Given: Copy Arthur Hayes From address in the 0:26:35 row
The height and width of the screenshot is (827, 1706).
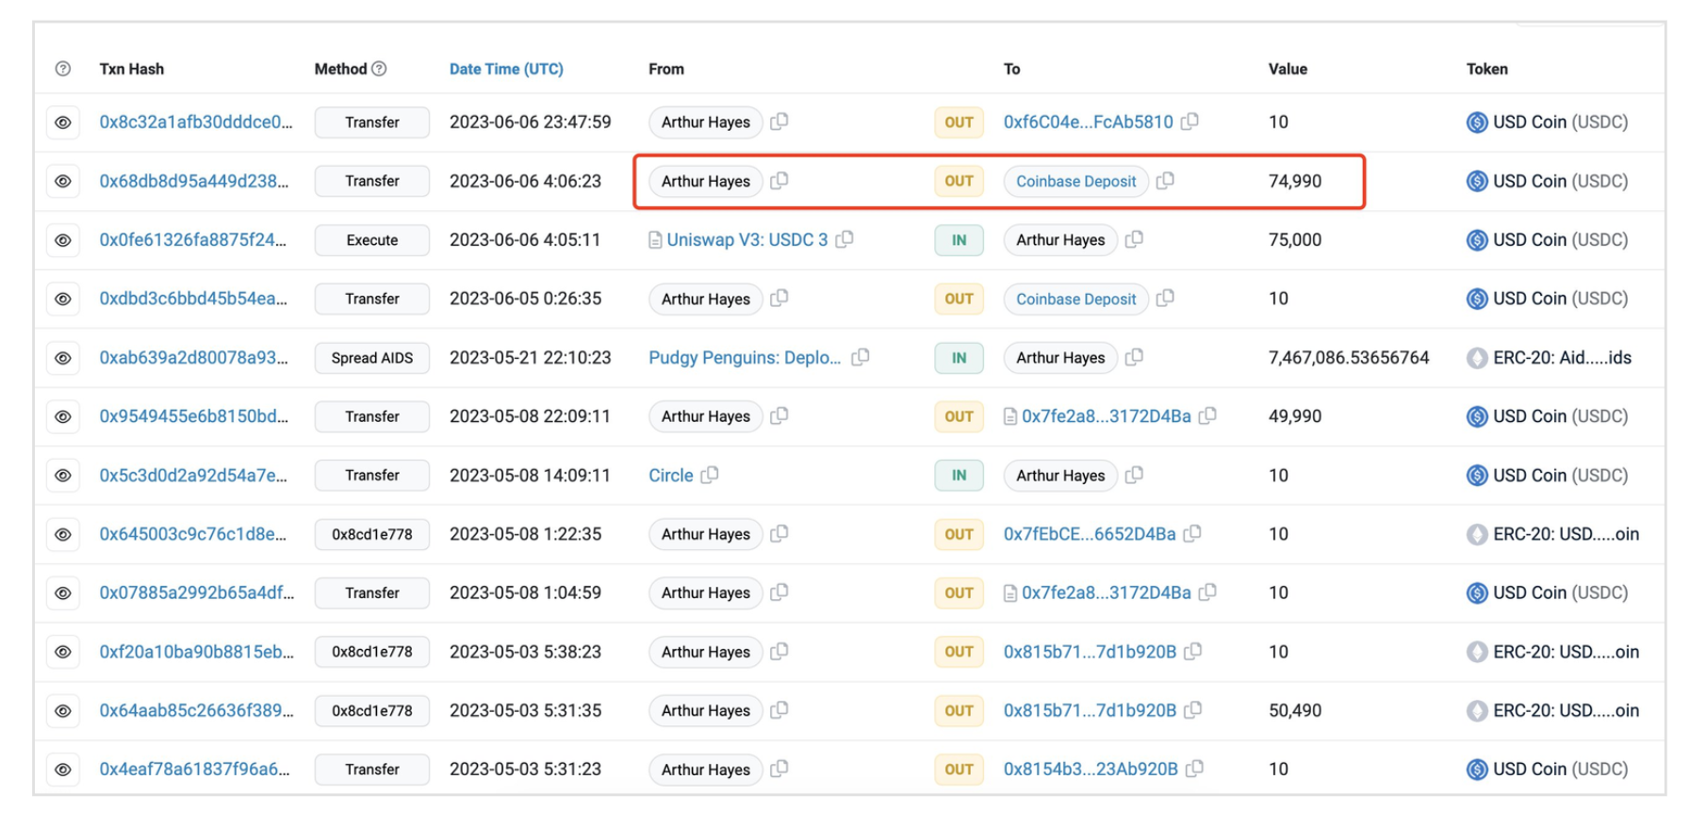Looking at the screenshot, I should [x=779, y=298].
